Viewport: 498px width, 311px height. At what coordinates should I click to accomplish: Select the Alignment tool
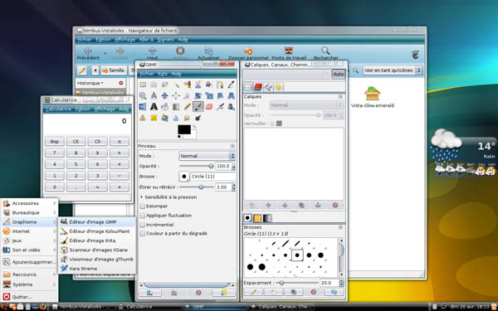(176, 95)
